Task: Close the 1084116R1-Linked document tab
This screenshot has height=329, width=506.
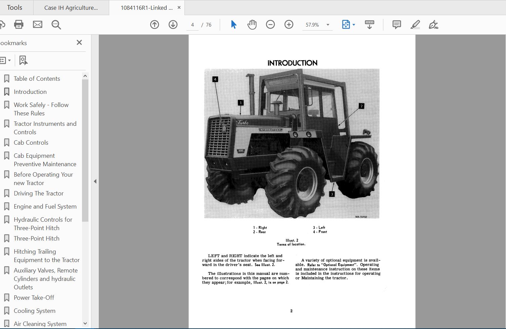Action: (179, 7)
